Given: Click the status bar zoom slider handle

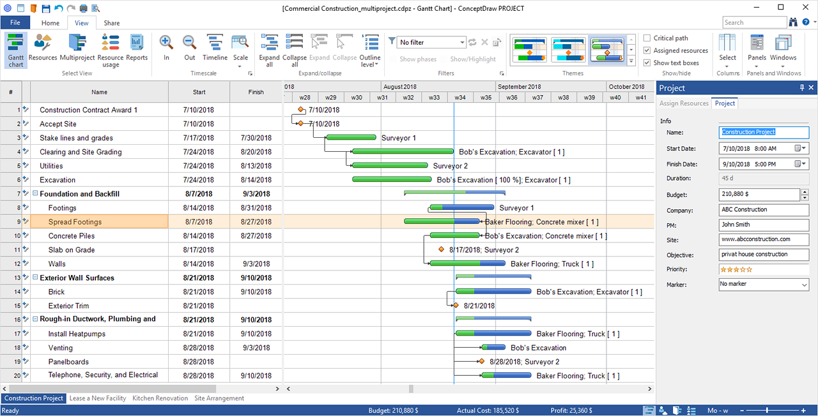Looking at the screenshot, I should click(x=767, y=410).
